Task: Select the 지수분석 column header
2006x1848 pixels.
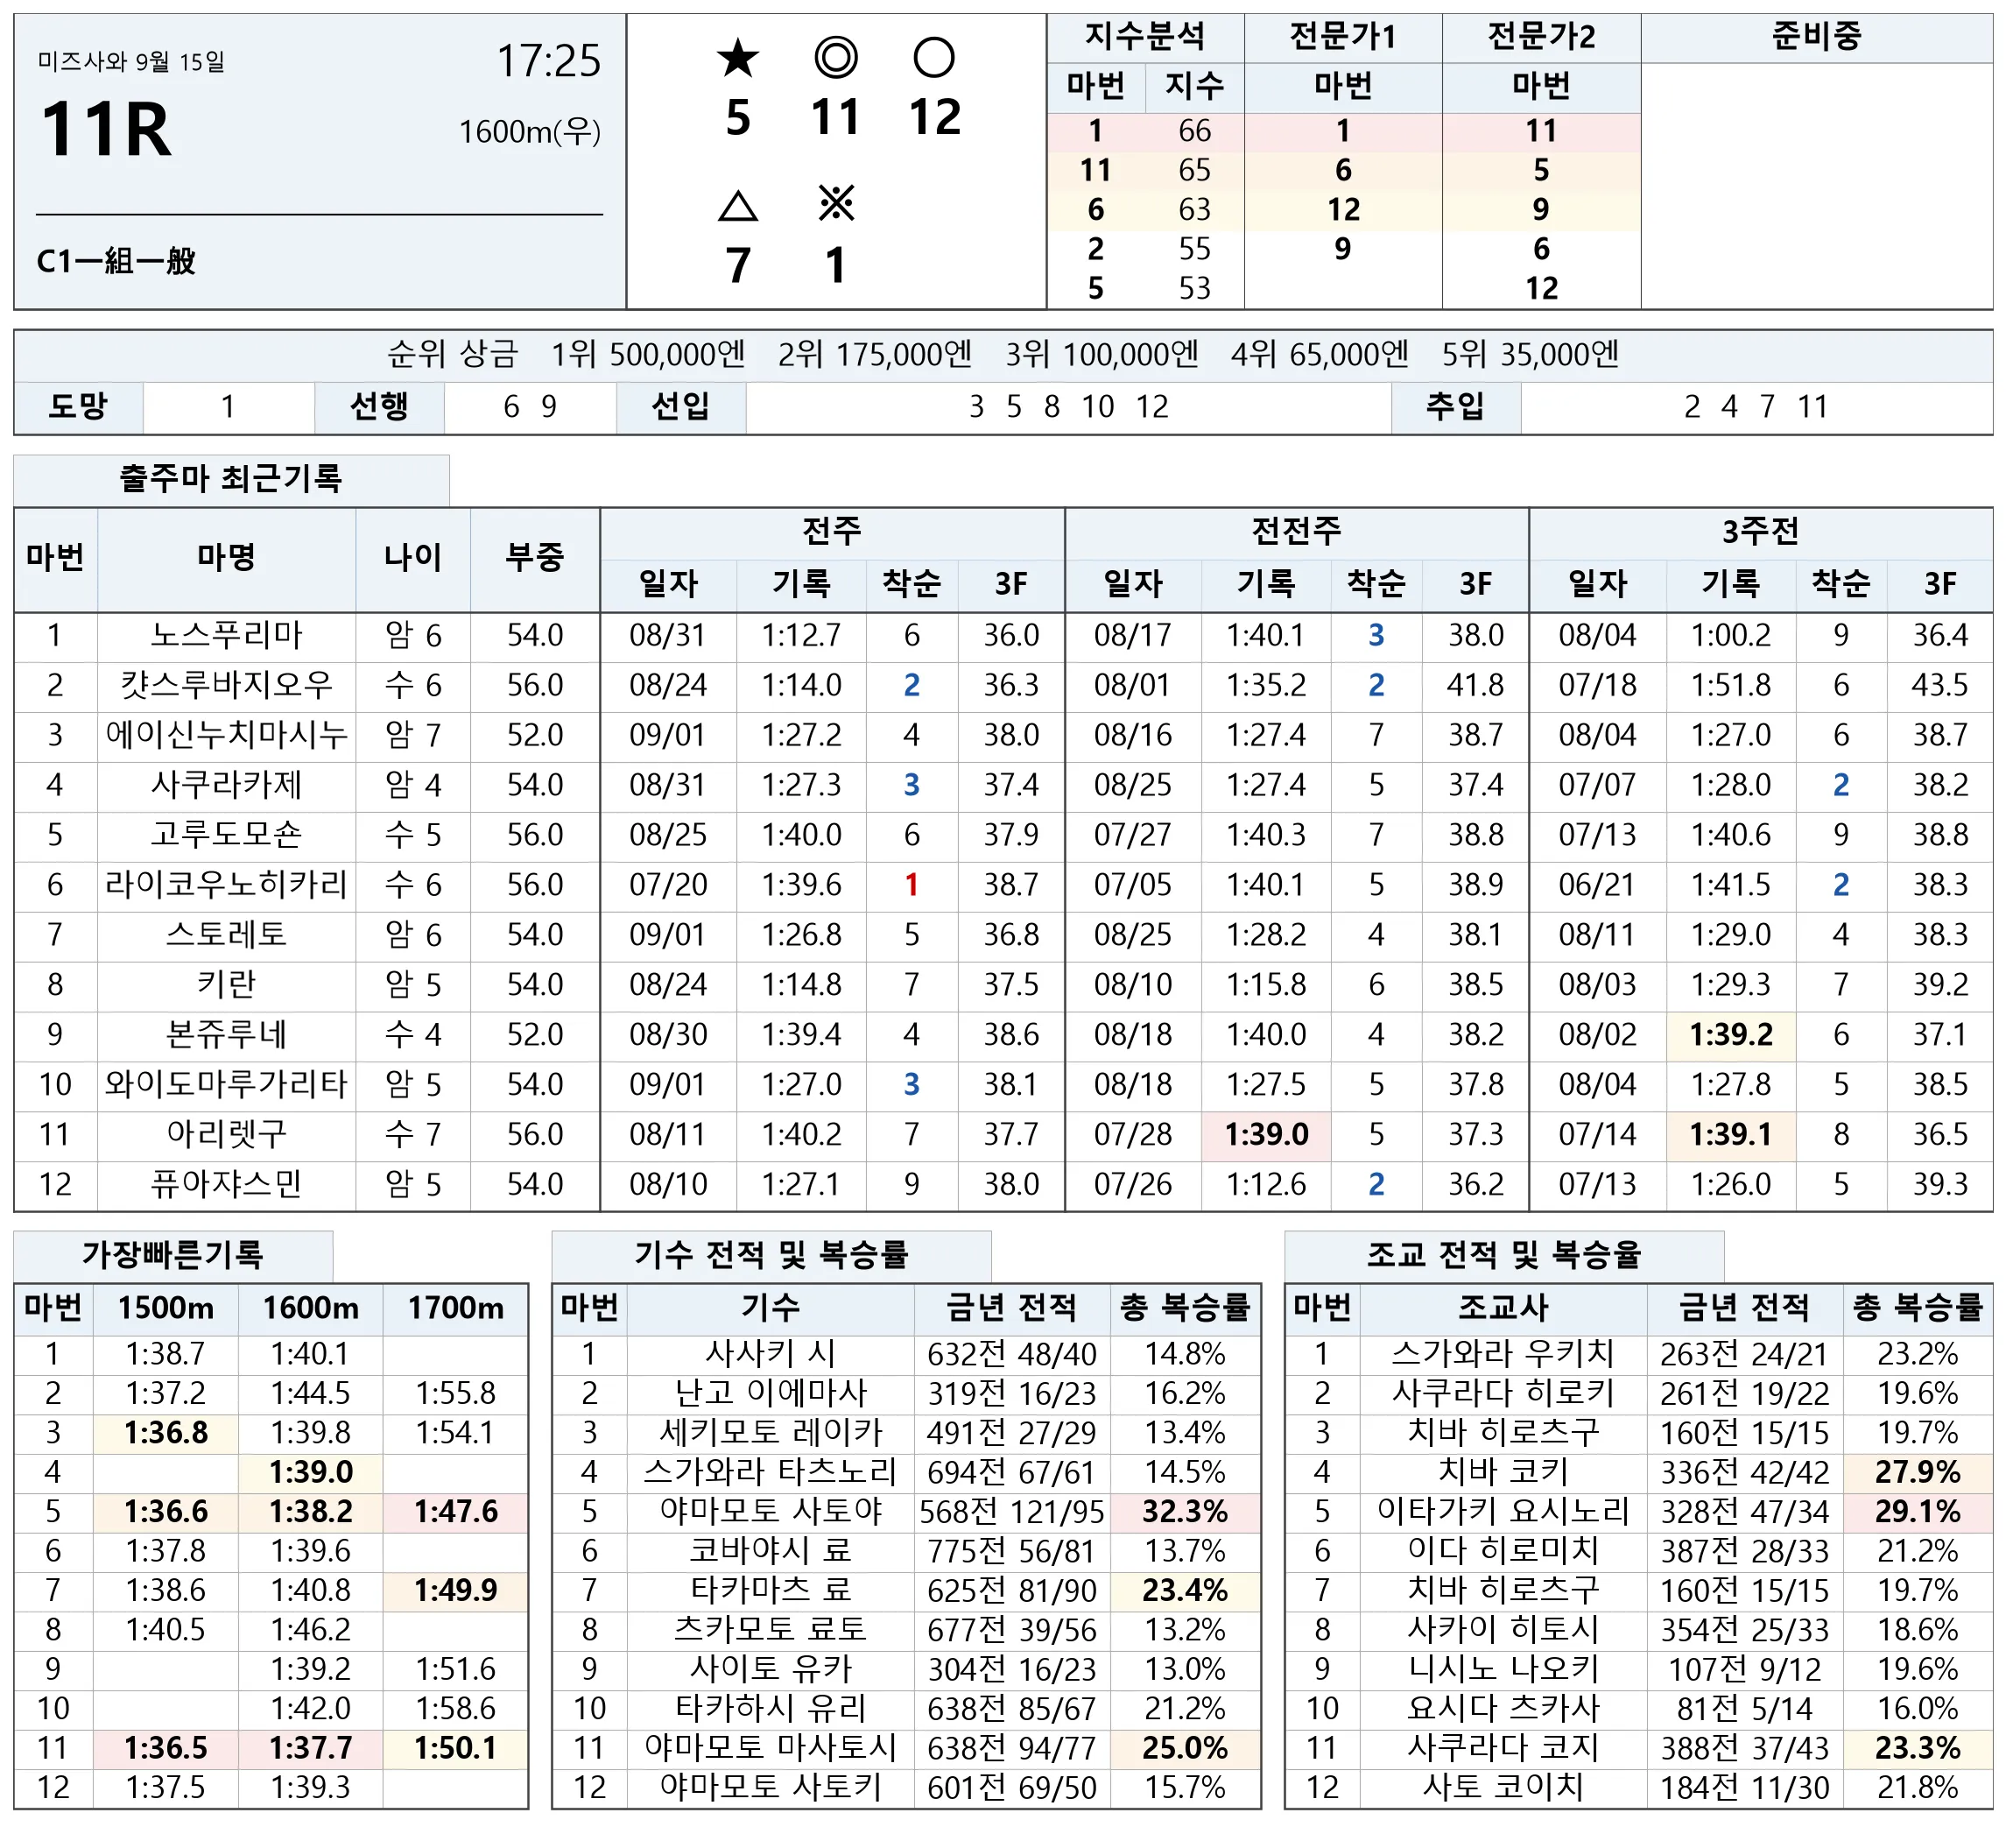Action: coord(1145,38)
